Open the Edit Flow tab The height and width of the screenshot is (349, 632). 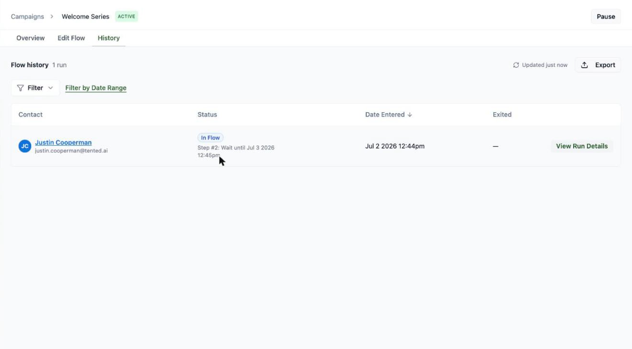click(71, 38)
